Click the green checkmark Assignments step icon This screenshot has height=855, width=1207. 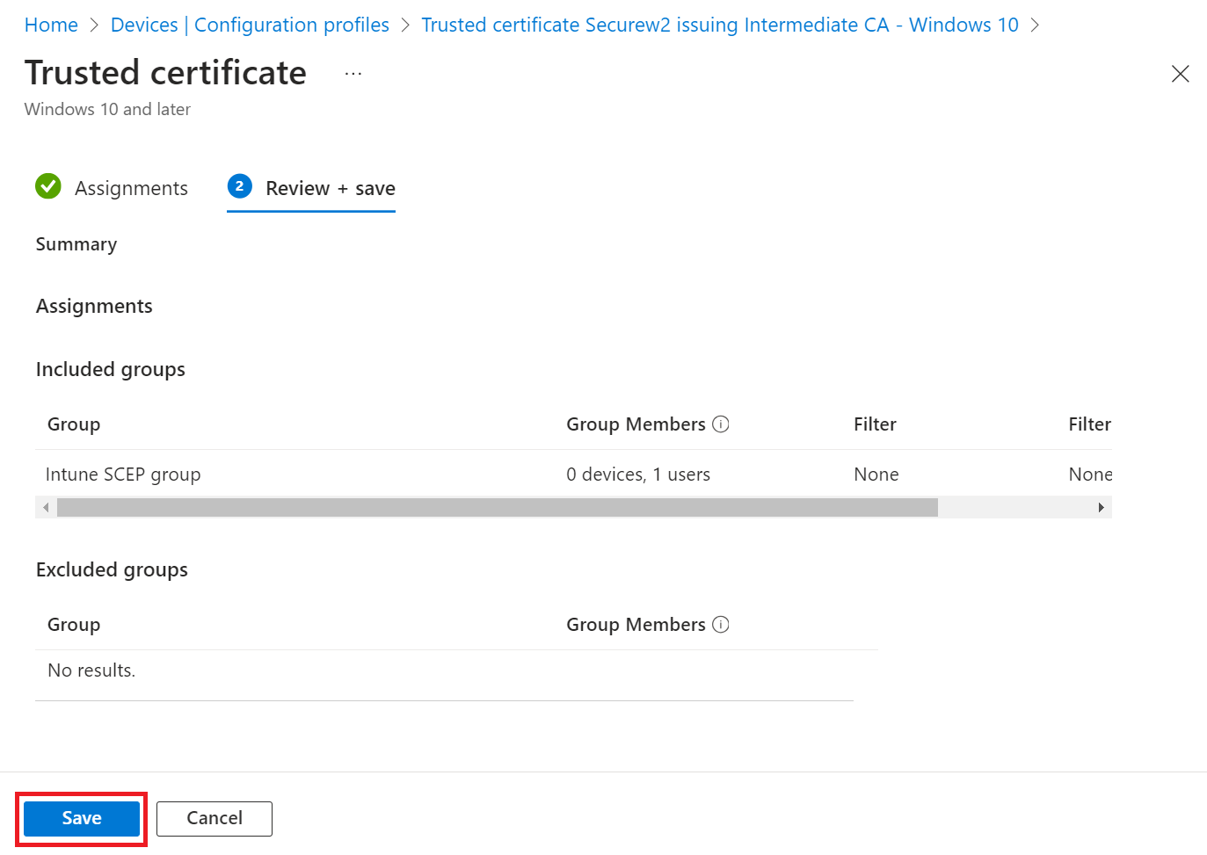click(x=48, y=186)
